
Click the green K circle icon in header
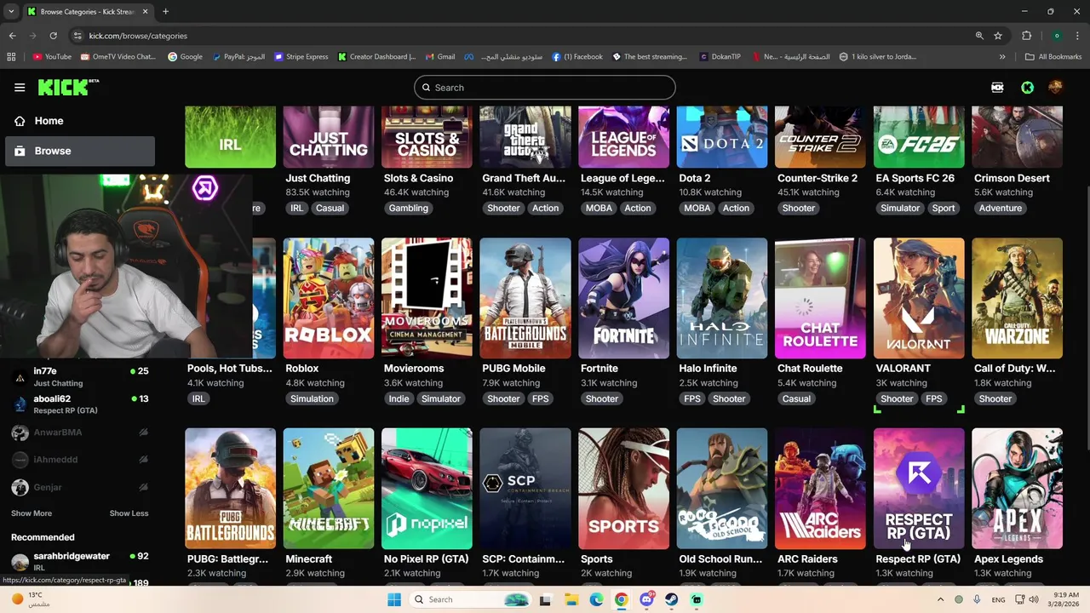[1027, 88]
